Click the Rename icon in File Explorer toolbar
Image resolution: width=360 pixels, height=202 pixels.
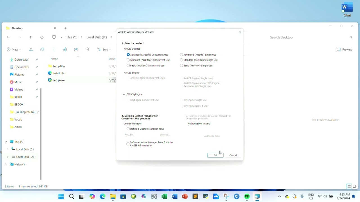pos(65,49)
